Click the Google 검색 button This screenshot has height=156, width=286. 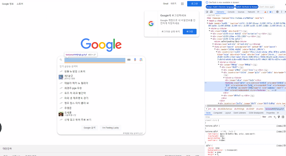tap(89, 128)
